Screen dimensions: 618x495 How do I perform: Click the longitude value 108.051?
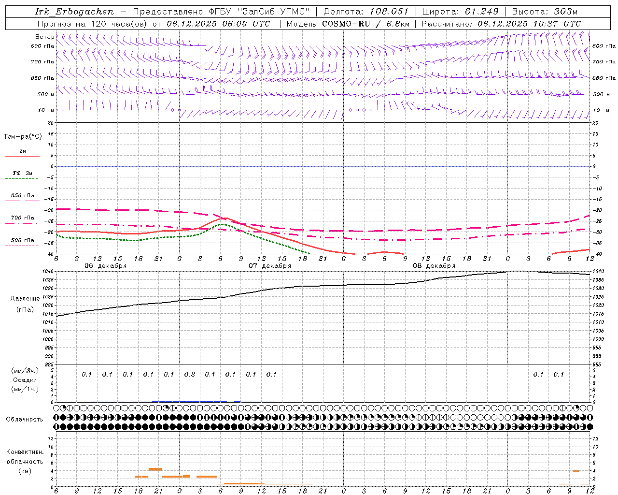pos(389,12)
